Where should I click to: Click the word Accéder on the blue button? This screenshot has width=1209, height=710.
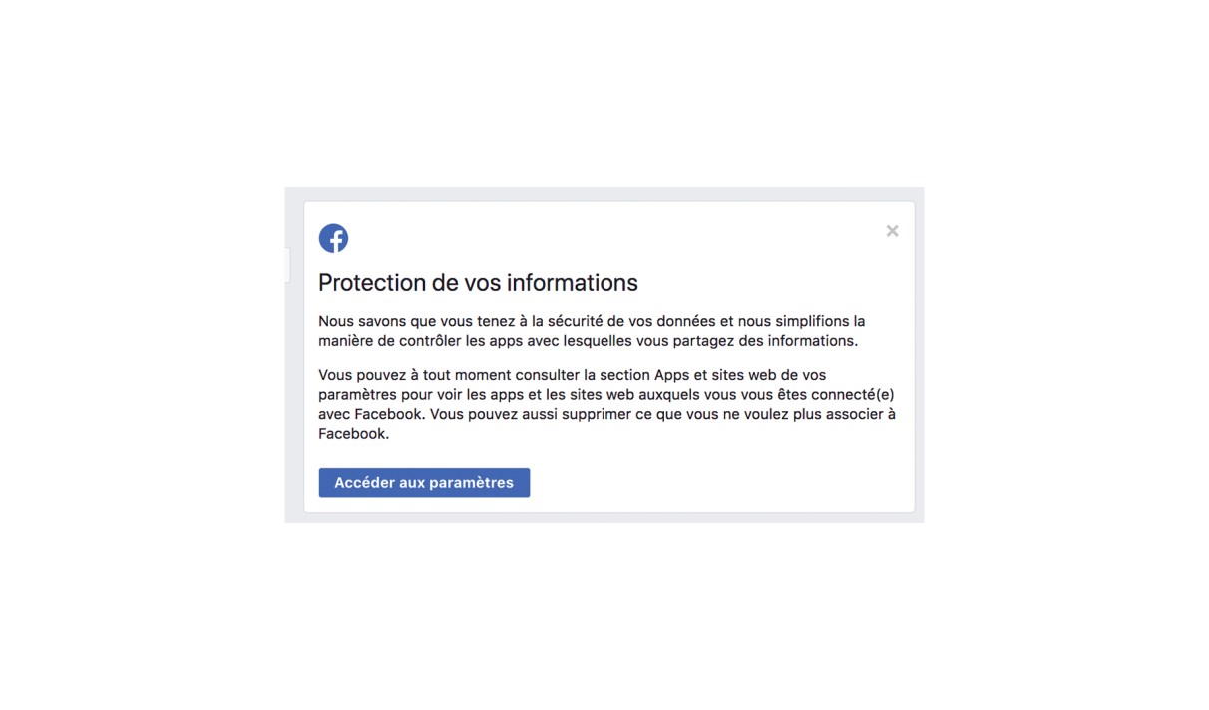click(x=364, y=483)
